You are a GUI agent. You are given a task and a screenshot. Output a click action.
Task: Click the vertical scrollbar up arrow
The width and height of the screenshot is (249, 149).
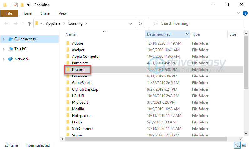coord(246,33)
